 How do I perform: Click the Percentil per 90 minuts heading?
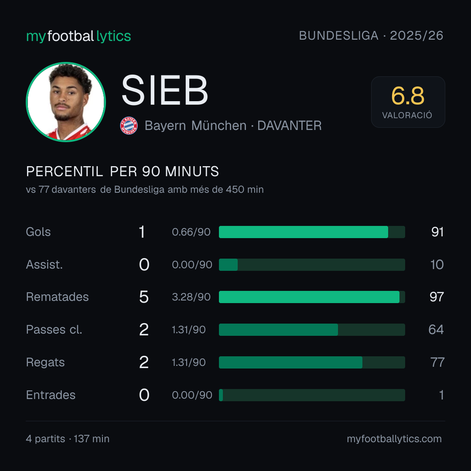tap(123, 171)
